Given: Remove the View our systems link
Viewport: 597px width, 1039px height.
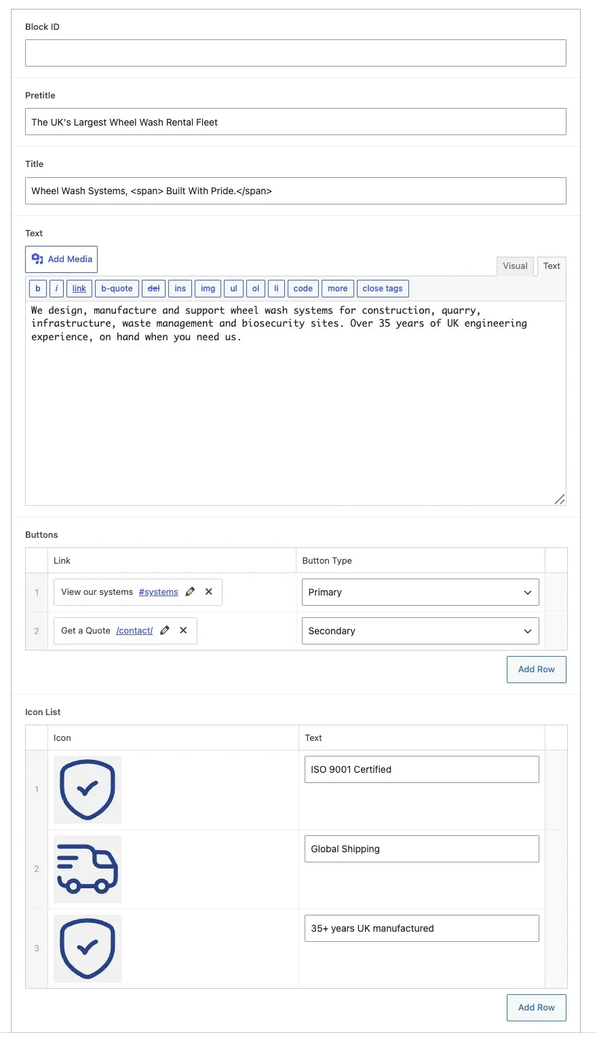Looking at the screenshot, I should point(209,592).
